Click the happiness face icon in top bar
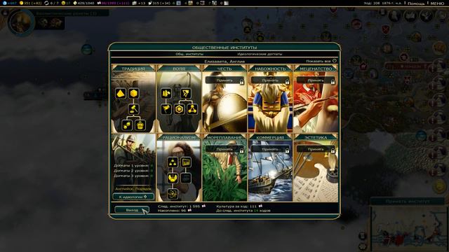 pos(64,3)
